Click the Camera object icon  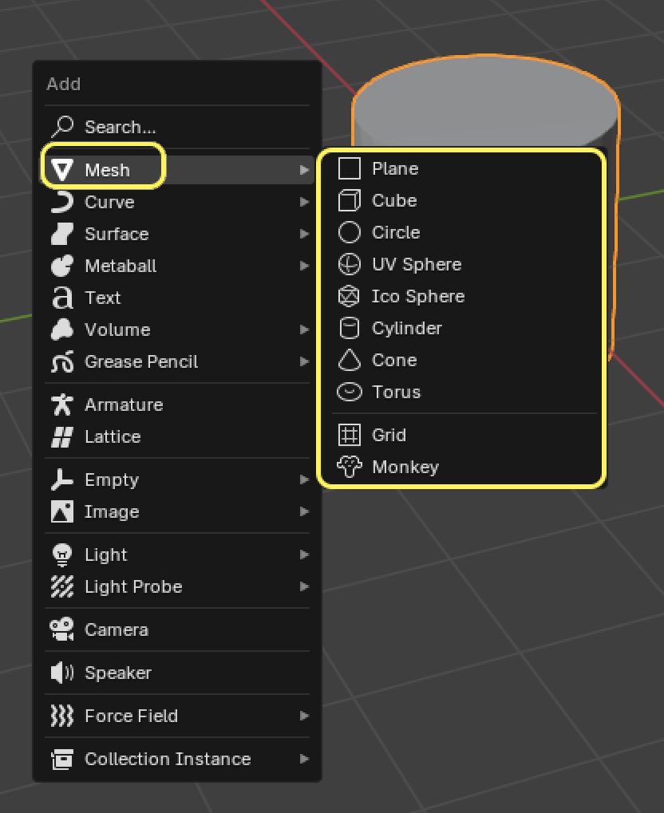point(61,629)
